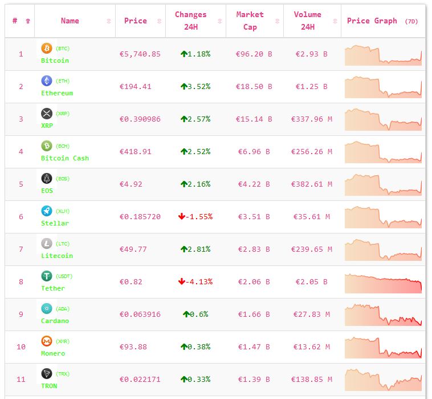This screenshot has height=399, width=432.
Task: Click the EOS logo icon
Action: click(47, 179)
